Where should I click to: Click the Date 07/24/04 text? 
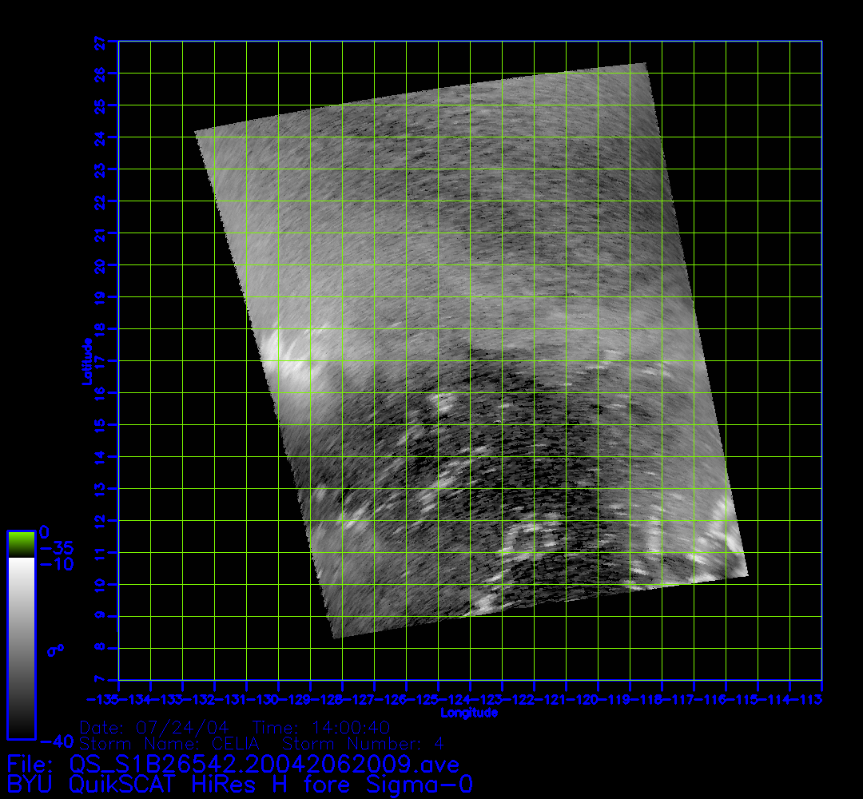click(154, 728)
